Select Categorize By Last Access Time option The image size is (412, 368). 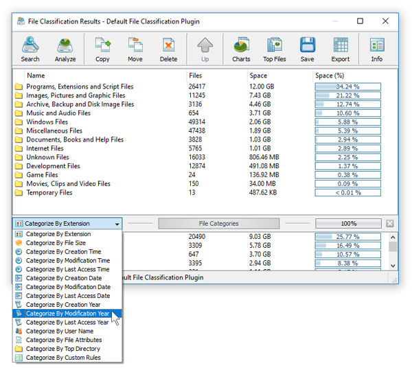(67, 269)
